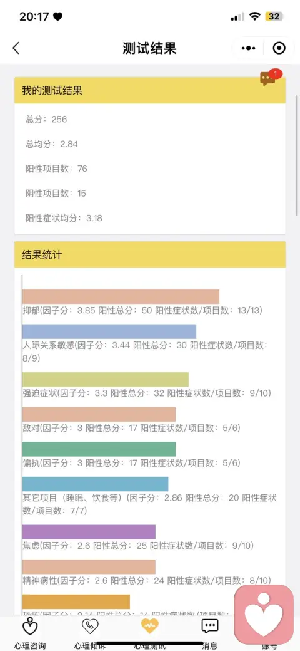The image size is (300, 651).
Task: Select the 消息 message bubble icon
Action: pyautogui.click(x=209, y=626)
